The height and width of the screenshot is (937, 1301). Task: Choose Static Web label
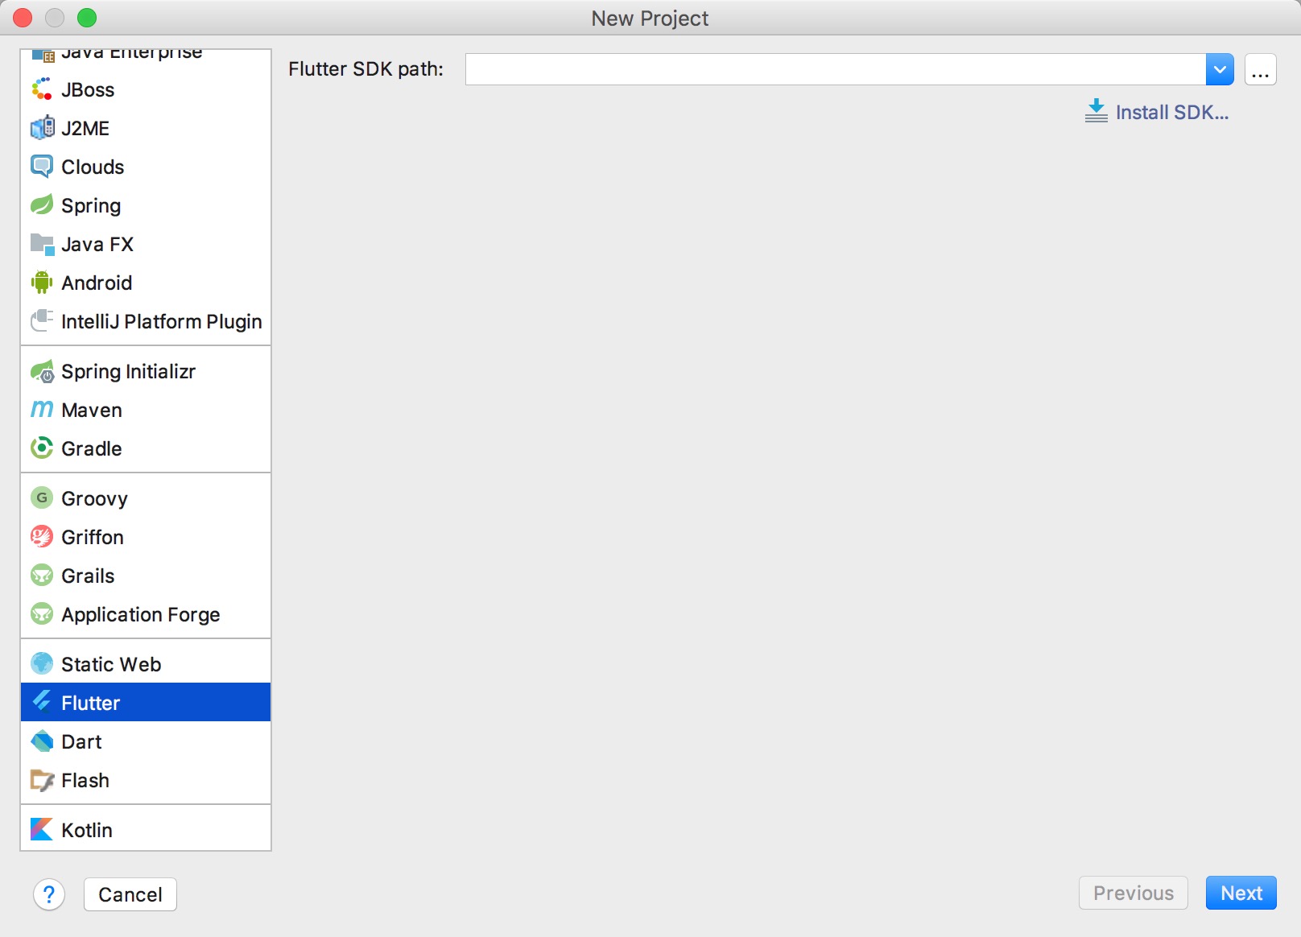pyautogui.click(x=111, y=665)
